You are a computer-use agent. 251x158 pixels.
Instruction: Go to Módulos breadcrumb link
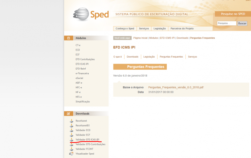point(154,38)
